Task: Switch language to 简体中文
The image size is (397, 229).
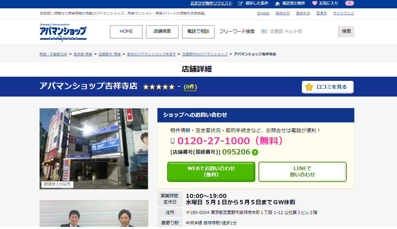Action: tap(283, 13)
